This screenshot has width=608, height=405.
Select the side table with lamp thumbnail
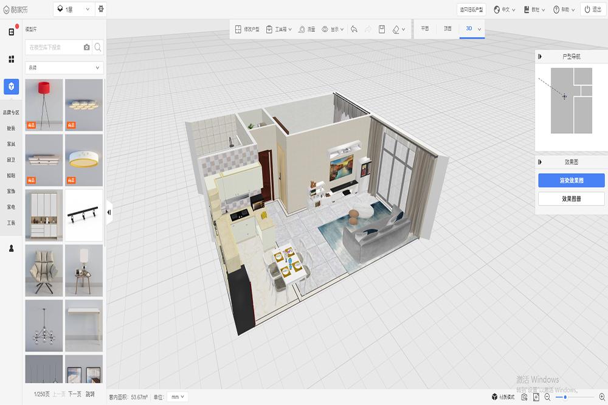pos(84,271)
